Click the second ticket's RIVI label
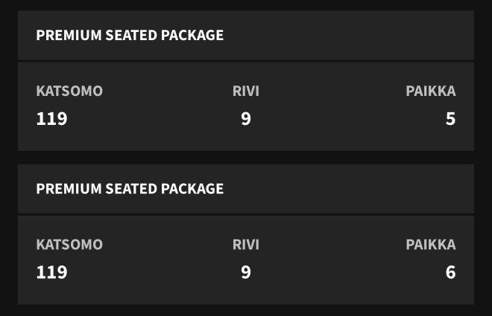Screen dimensions: 492x316 (246, 245)
